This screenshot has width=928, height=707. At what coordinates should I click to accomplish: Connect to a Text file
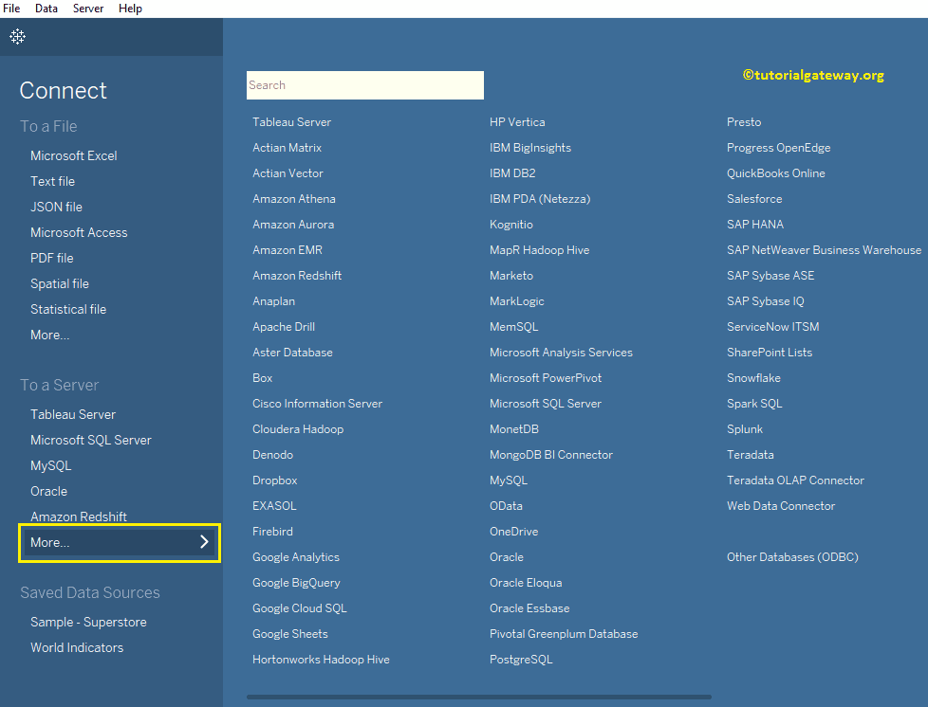(x=53, y=181)
